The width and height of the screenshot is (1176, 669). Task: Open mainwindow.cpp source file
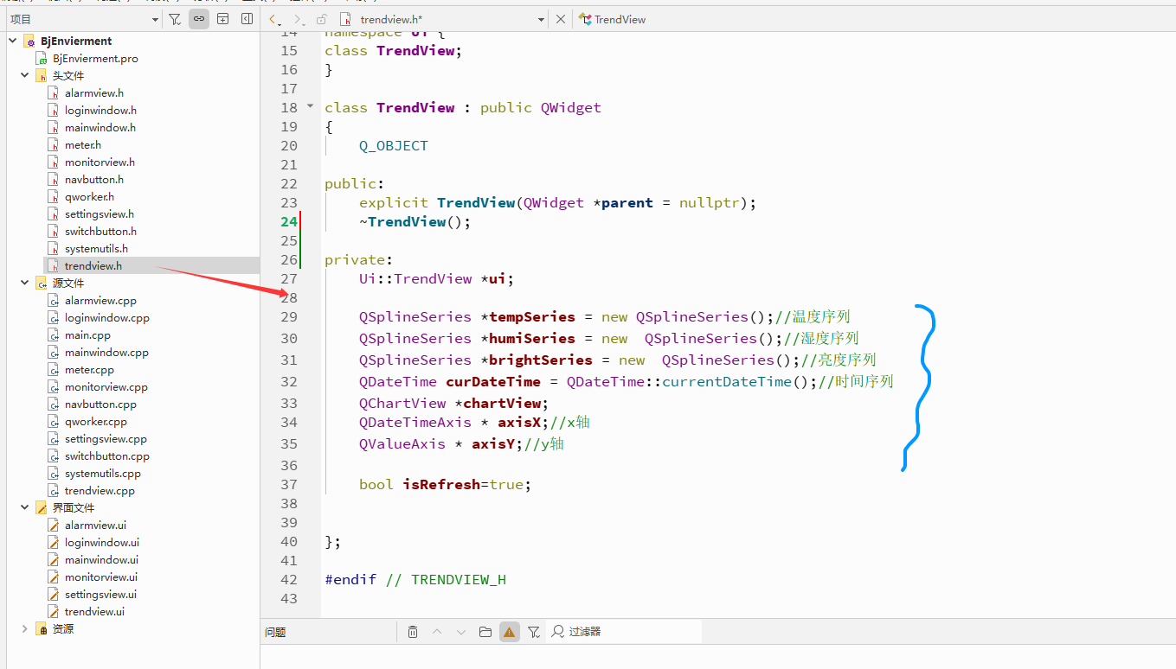106,352
